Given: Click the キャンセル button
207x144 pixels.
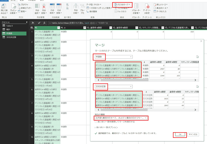Looking at the screenshot, I should [x=193, y=134].
